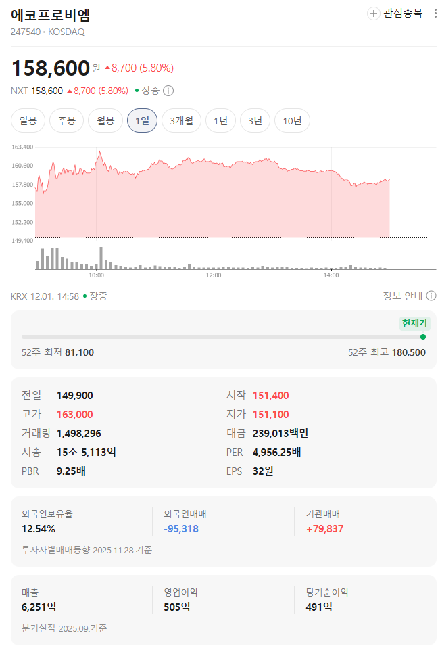
Task: Click 매출 value 6,251억
Action: tap(39, 607)
